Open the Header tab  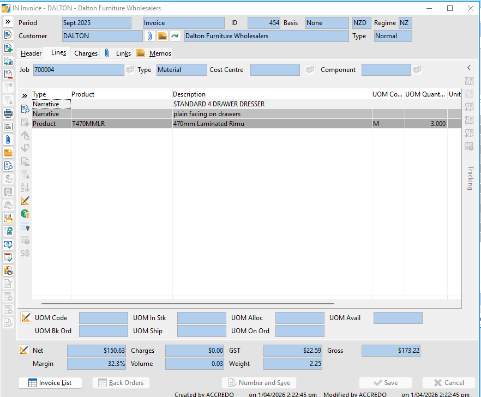(31, 53)
